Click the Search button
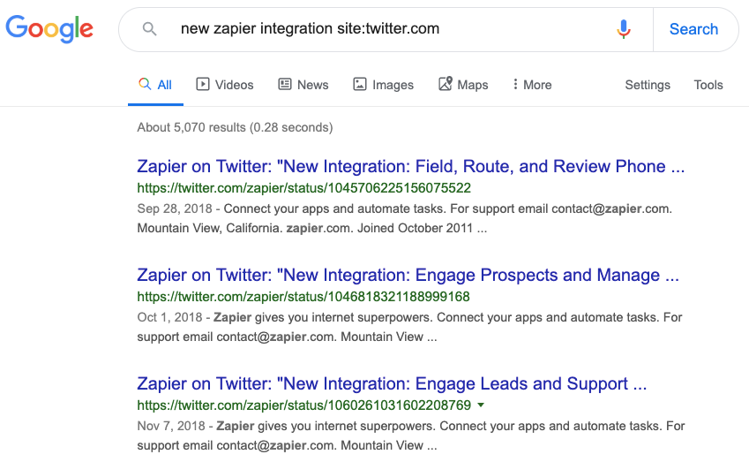The width and height of the screenshot is (749, 462). point(693,29)
